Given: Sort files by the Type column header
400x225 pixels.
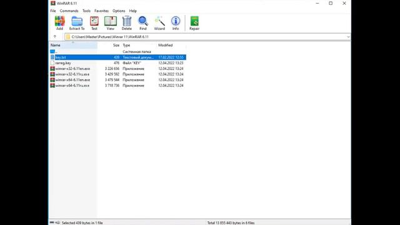Looking at the screenshot, I should pos(139,45).
